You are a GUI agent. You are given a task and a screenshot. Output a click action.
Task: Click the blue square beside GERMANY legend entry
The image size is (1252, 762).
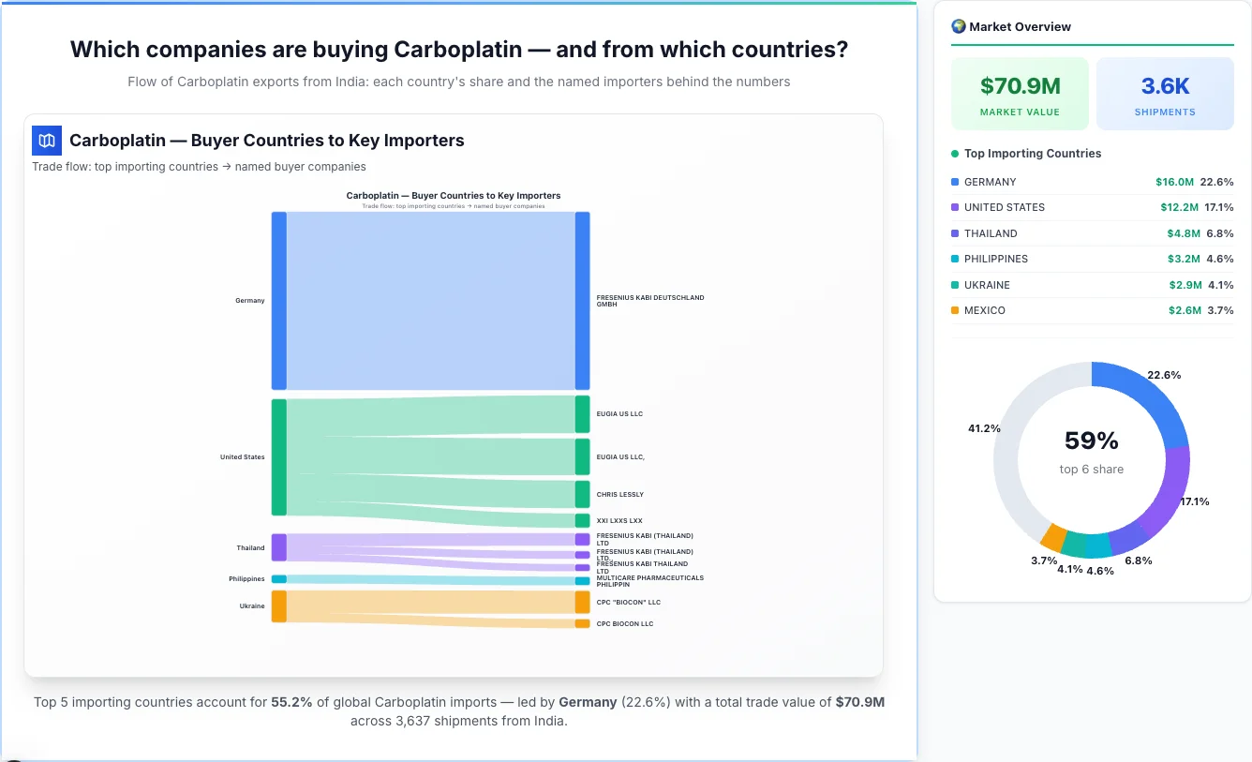pyautogui.click(x=955, y=182)
